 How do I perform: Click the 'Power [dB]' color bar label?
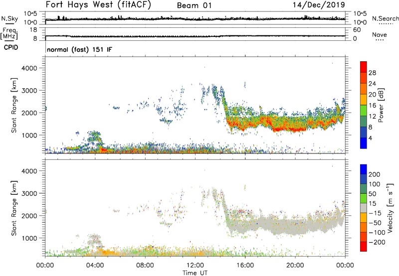point(381,105)
